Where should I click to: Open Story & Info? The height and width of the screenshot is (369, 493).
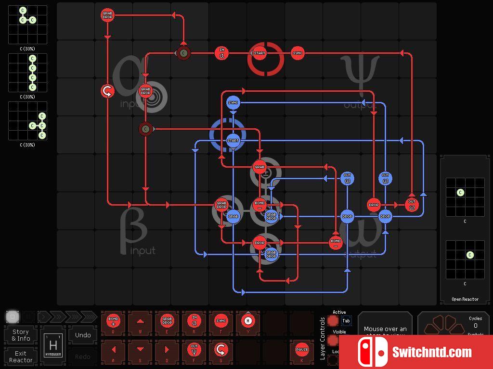coord(21,335)
